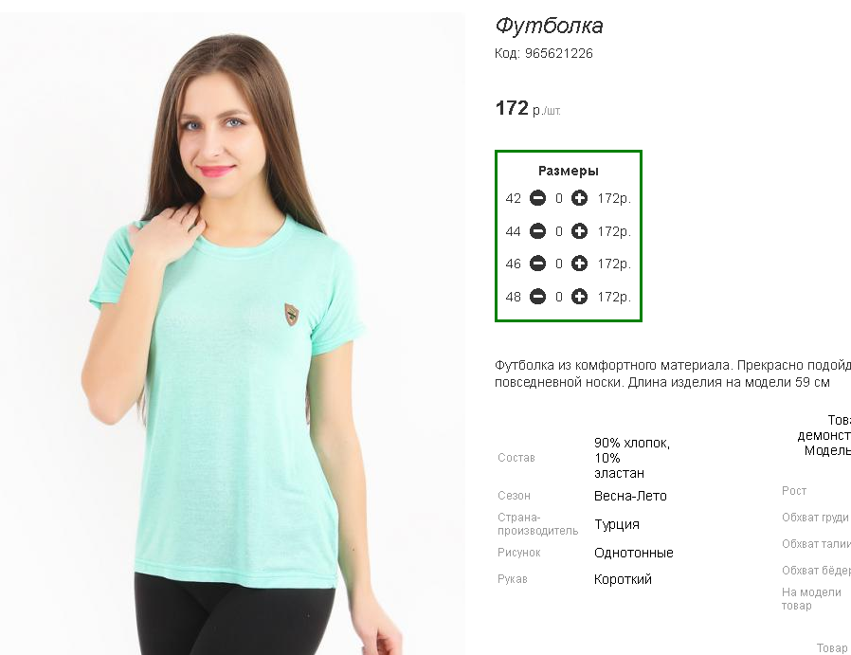The height and width of the screenshot is (655, 851).
Task: Click the quantity value for size 46
Action: coord(558,264)
